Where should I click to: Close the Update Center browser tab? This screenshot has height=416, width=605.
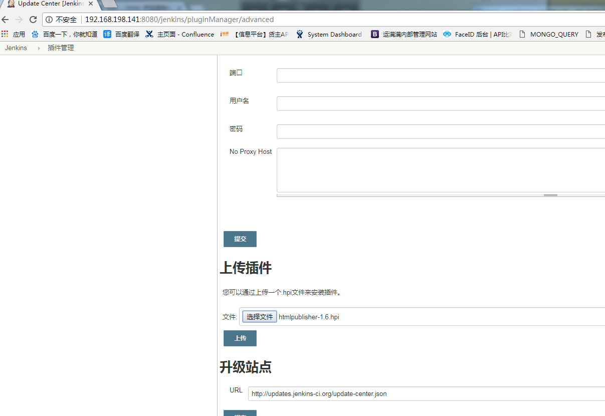click(x=91, y=4)
